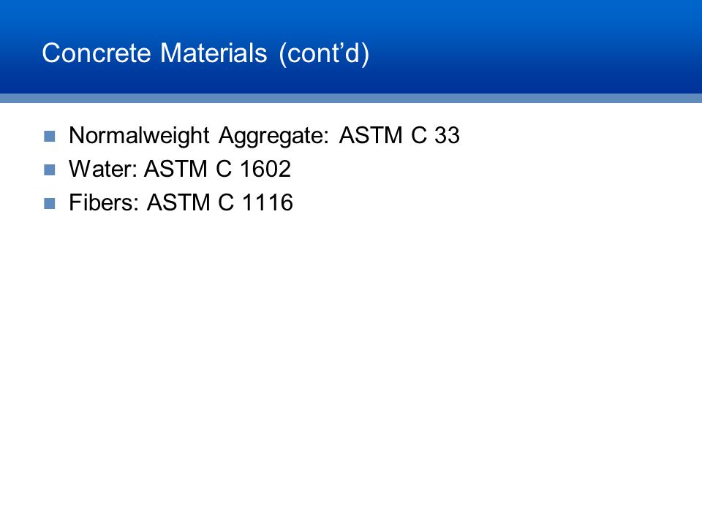Image resolution: width=702 pixels, height=526 pixels.
Task: Click the number "33" after ASTM C
Action: click(447, 135)
